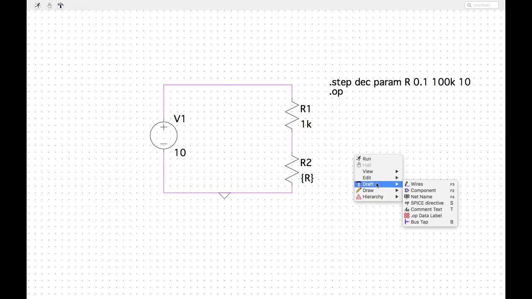Viewport: 532px width, 299px height.
Task: Click the Run simulation toolbar icon
Action: [x=38, y=5]
